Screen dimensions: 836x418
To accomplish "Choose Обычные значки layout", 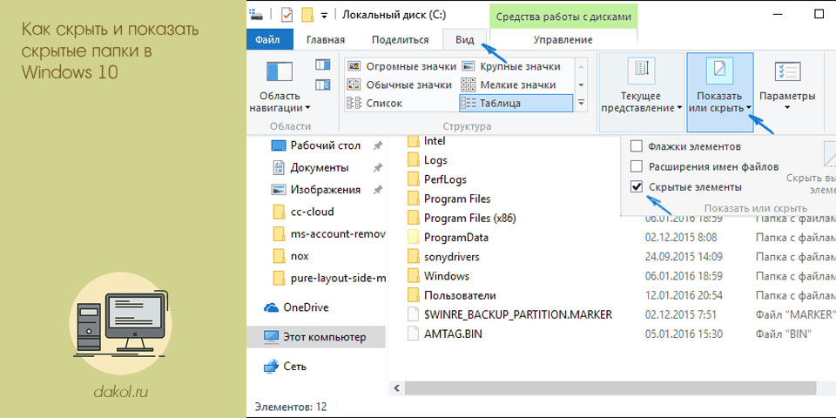I will pos(400,84).
